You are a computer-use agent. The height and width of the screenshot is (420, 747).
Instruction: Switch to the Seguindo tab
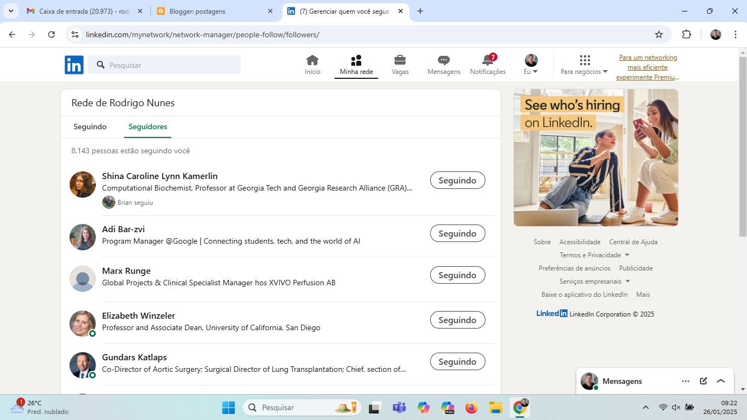coord(90,126)
